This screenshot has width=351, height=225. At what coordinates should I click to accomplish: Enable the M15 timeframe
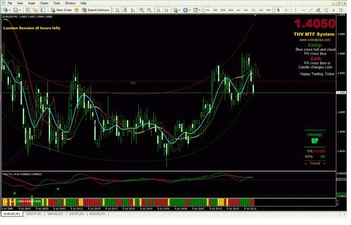(223, 10)
